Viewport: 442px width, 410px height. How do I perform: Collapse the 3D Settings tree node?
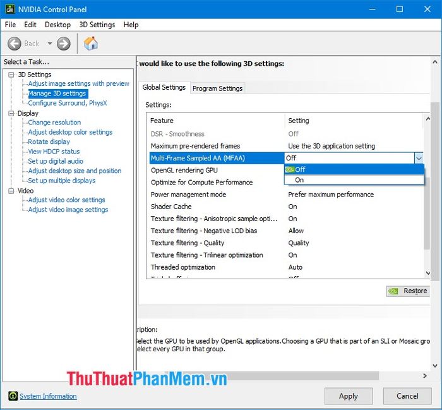click(11, 75)
